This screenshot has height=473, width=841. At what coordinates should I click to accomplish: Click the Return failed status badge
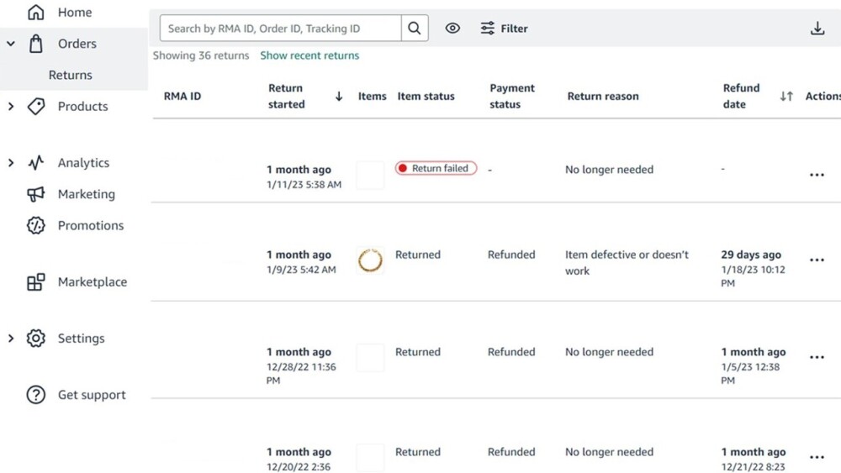pyautogui.click(x=436, y=168)
